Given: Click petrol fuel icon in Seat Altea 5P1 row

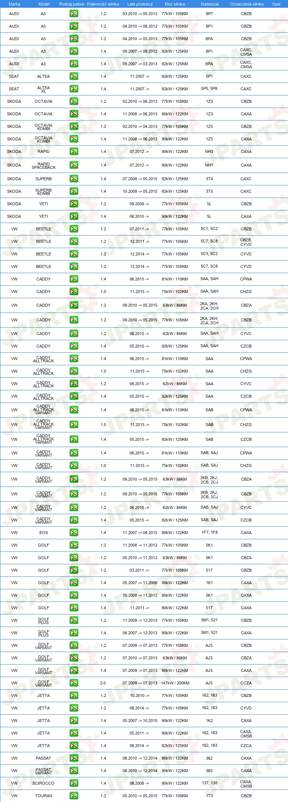Looking at the screenshot, I should coord(74,77).
